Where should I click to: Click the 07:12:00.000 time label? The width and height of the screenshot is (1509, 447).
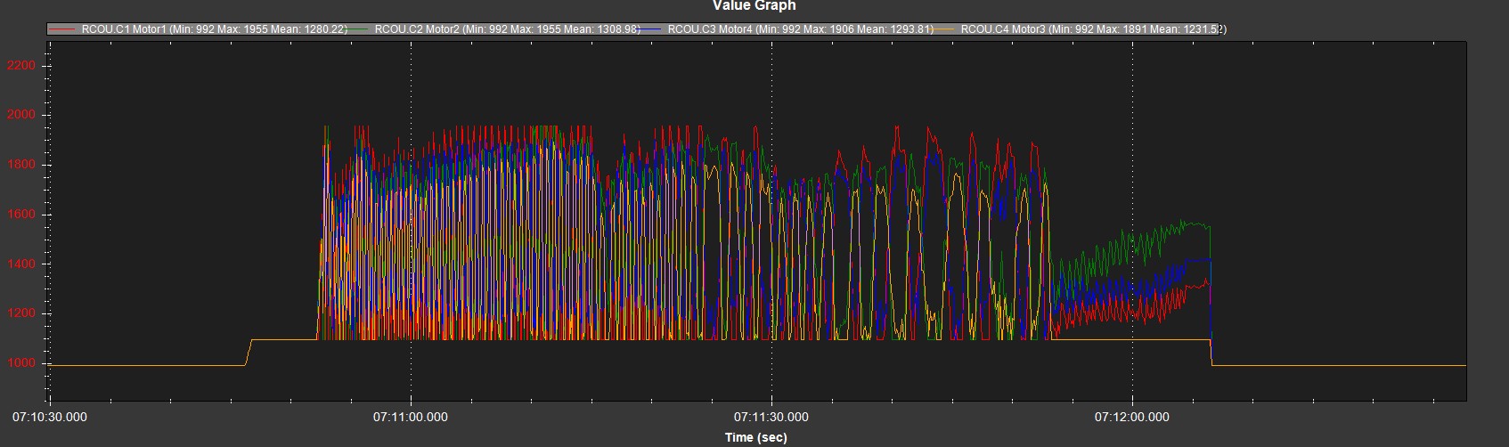pos(1132,416)
